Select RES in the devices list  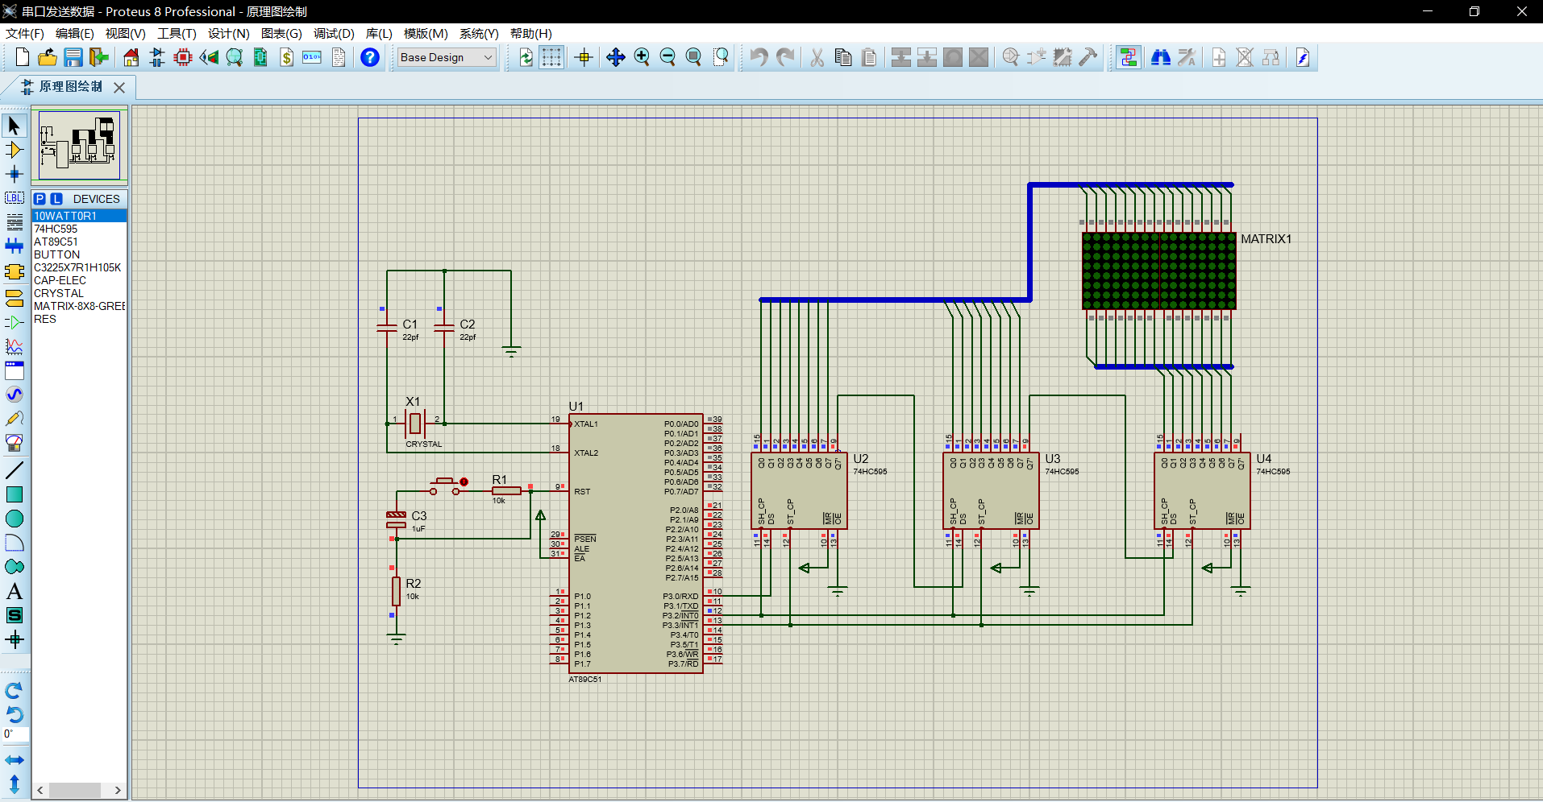click(79, 319)
